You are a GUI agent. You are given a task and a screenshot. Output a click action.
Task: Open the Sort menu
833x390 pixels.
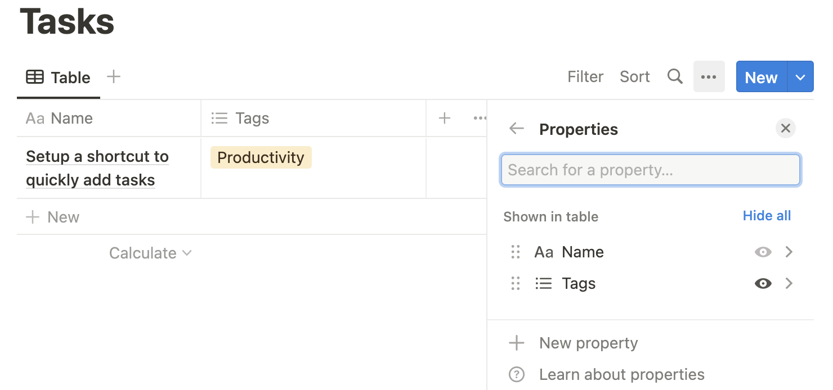click(635, 76)
